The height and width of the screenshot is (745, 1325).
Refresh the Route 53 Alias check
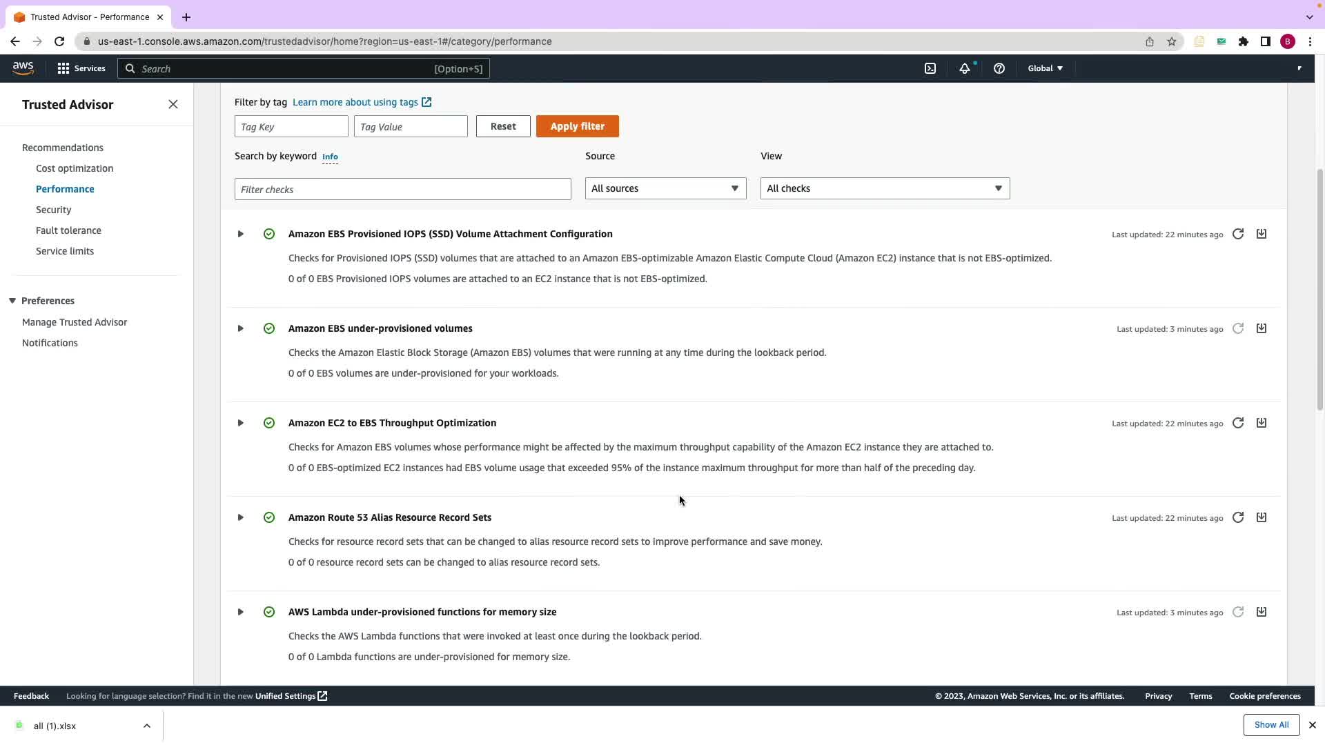(1238, 517)
